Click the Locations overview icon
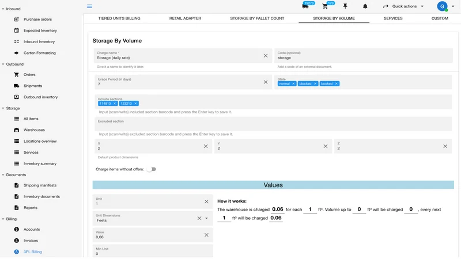Screen dimensions: 461x259 point(17,141)
